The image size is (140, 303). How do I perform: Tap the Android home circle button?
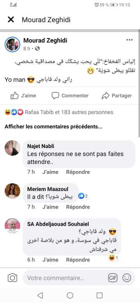70,295
